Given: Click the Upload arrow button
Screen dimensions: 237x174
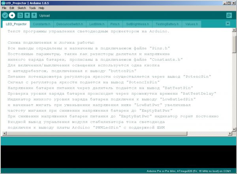Looking at the screenshot, I should [x=12, y=15].
